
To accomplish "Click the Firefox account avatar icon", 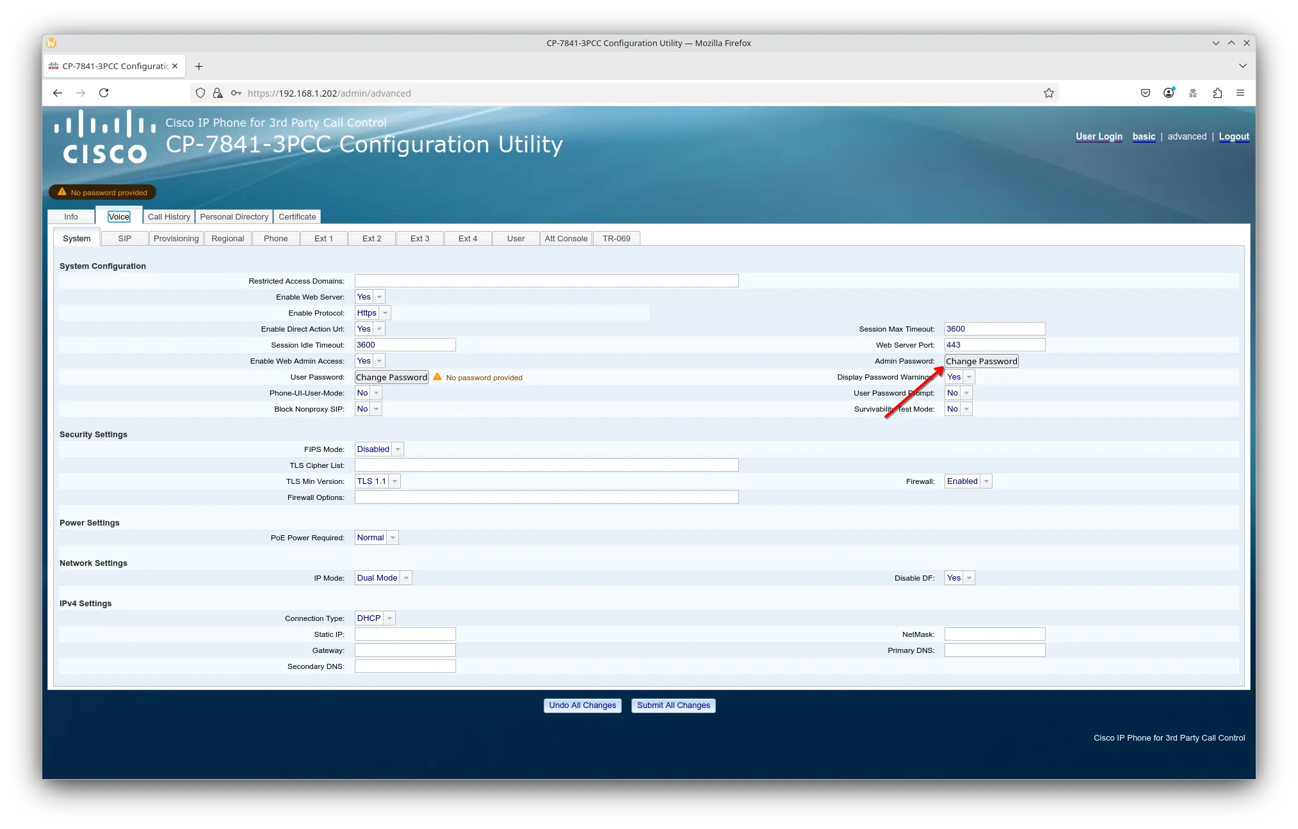I will (1169, 93).
